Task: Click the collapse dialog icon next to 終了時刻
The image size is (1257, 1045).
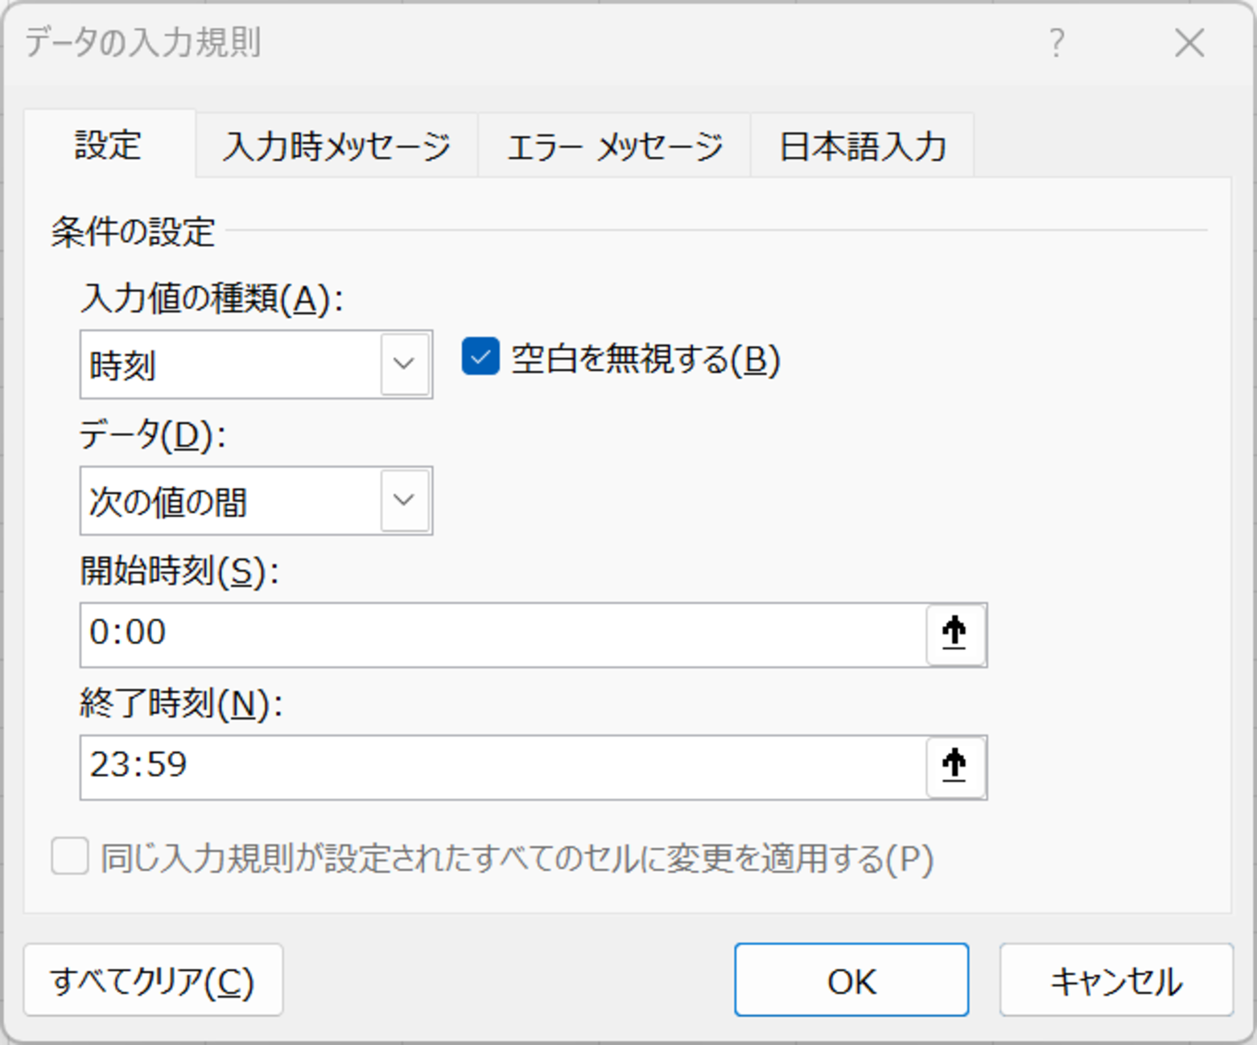Action: [954, 767]
